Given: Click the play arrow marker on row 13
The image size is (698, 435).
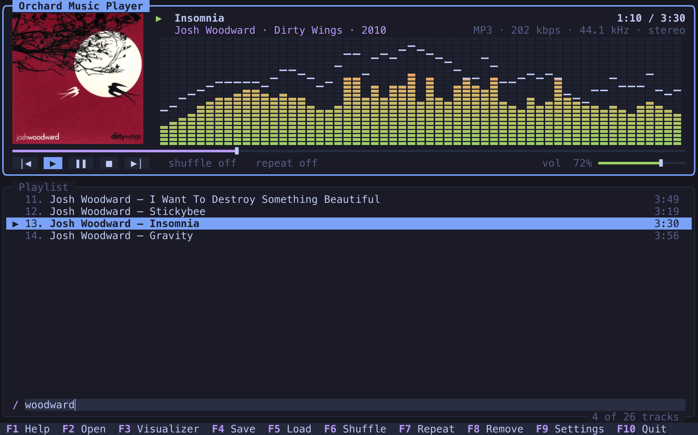Looking at the screenshot, I should click(x=15, y=224).
